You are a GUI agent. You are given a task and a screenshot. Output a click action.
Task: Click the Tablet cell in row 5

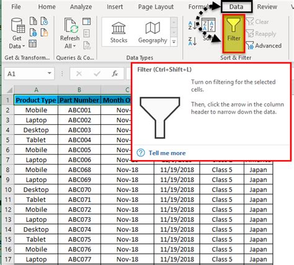coord(36,140)
